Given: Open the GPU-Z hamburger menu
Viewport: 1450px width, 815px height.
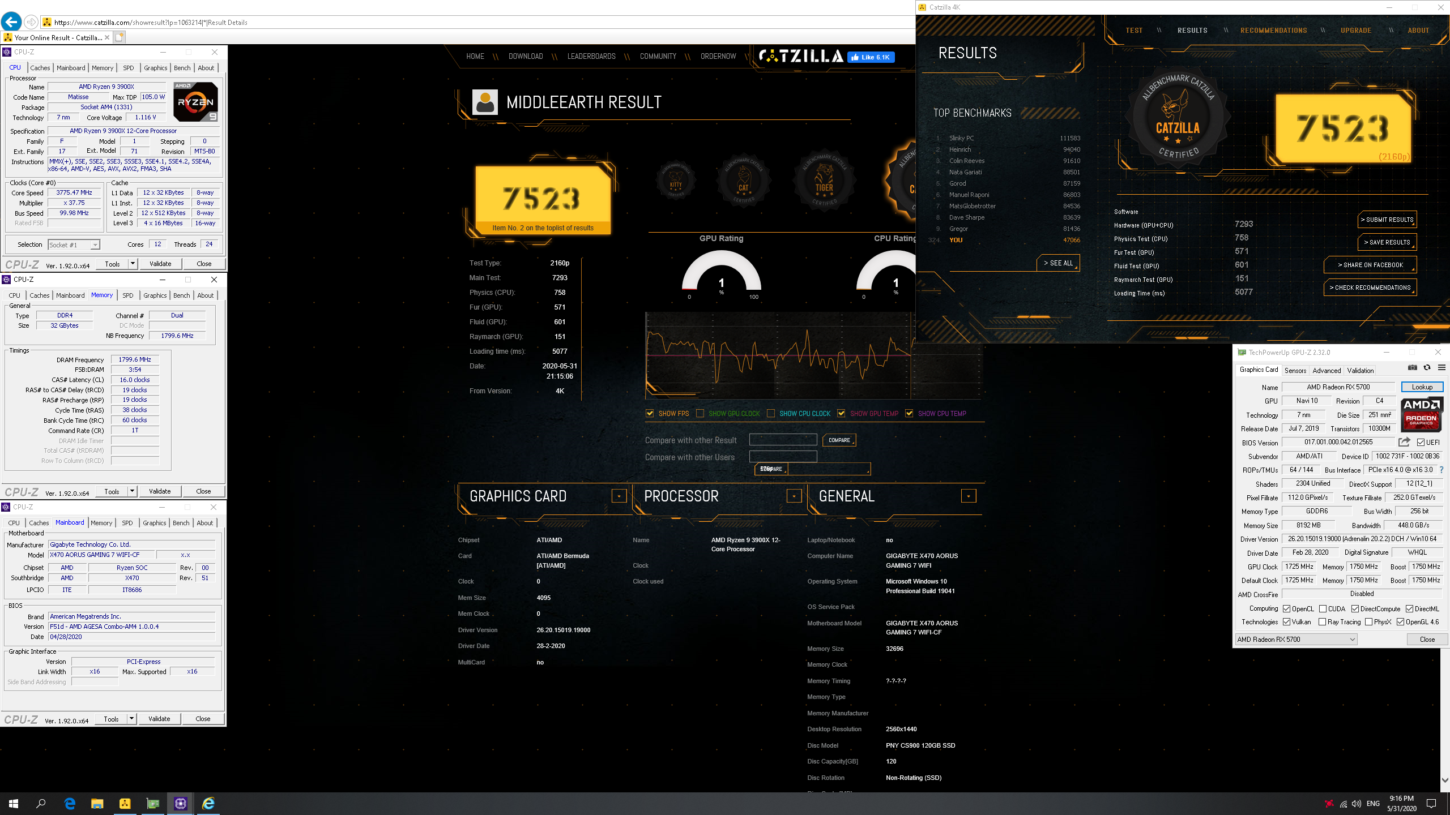Looking at the screenshot, I should 1442,368.
